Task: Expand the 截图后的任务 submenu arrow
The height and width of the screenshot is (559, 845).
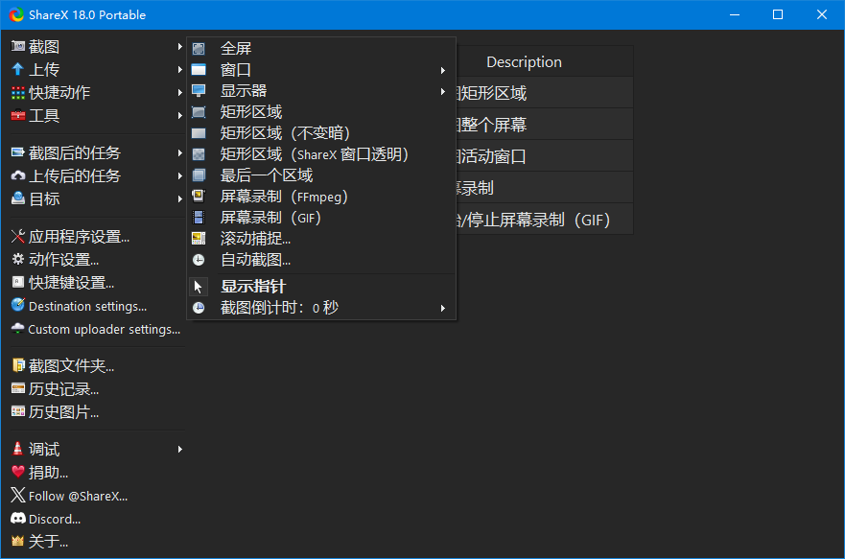Action: (x=179, y=153)
